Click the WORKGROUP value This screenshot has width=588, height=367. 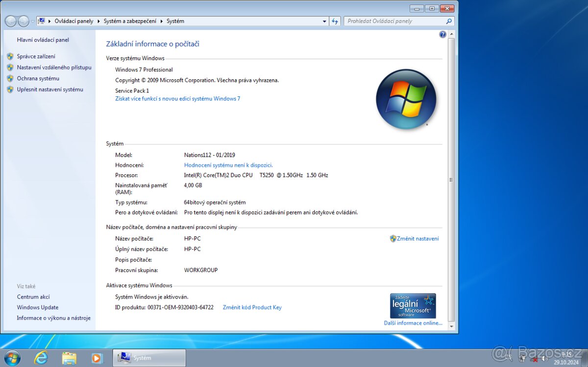pyautogui.click(x=201, y=270)
